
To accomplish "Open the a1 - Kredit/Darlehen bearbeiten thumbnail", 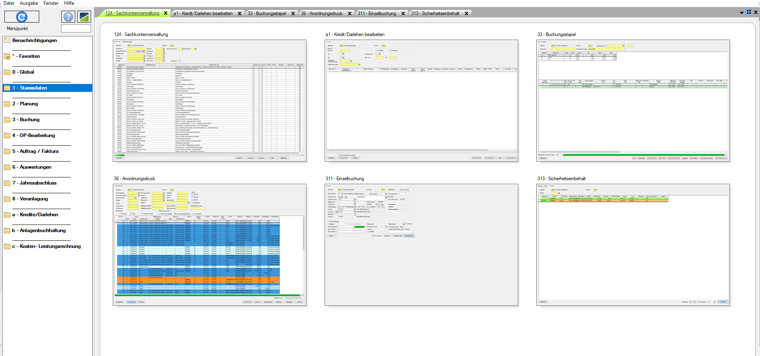I will pyautogui.click(x=422, y=100).
